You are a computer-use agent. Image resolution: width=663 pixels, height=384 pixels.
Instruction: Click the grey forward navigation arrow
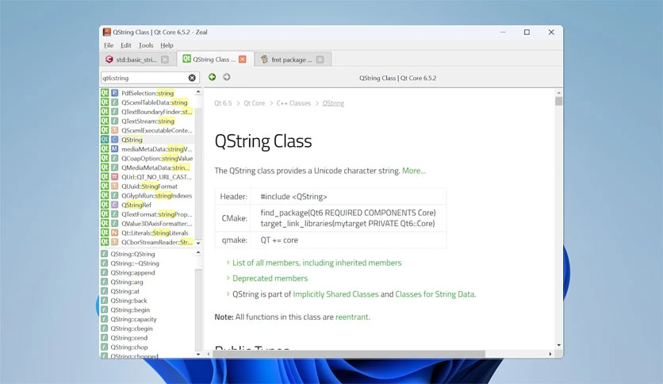coord(227,77)
